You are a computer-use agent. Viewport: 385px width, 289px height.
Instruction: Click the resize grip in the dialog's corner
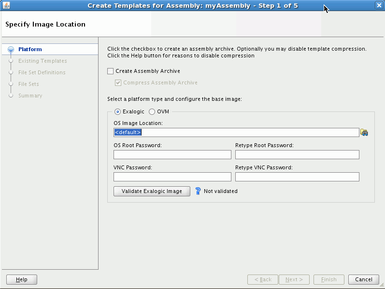382,285
